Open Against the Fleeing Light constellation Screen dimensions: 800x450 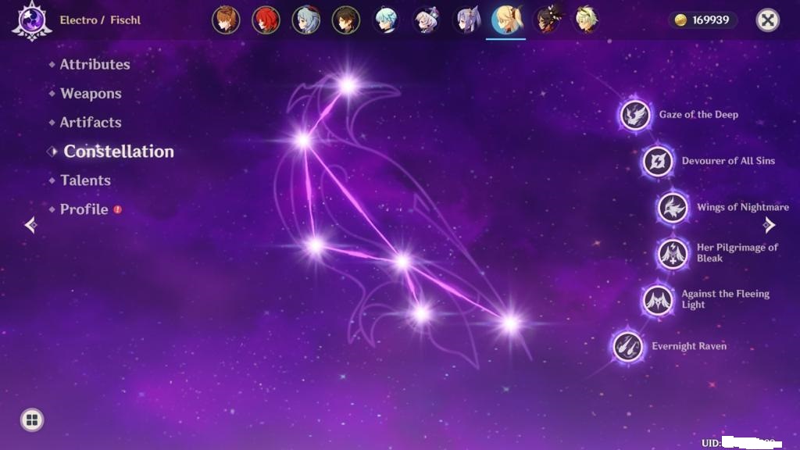[x=658, y=300]
